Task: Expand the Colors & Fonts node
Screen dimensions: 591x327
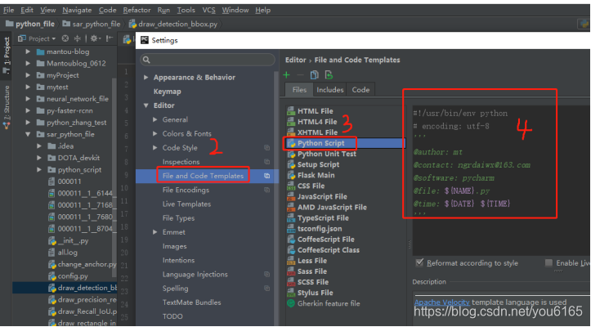Action: (155, 133)
